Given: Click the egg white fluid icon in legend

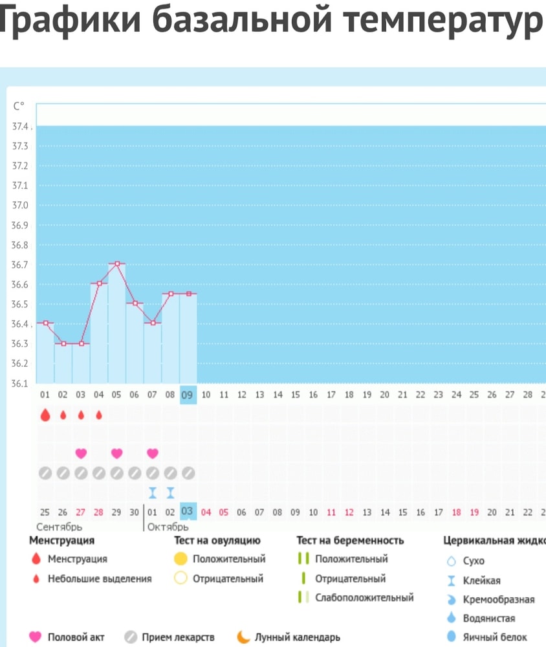Looking at the screenshot, I should [452, 637].
